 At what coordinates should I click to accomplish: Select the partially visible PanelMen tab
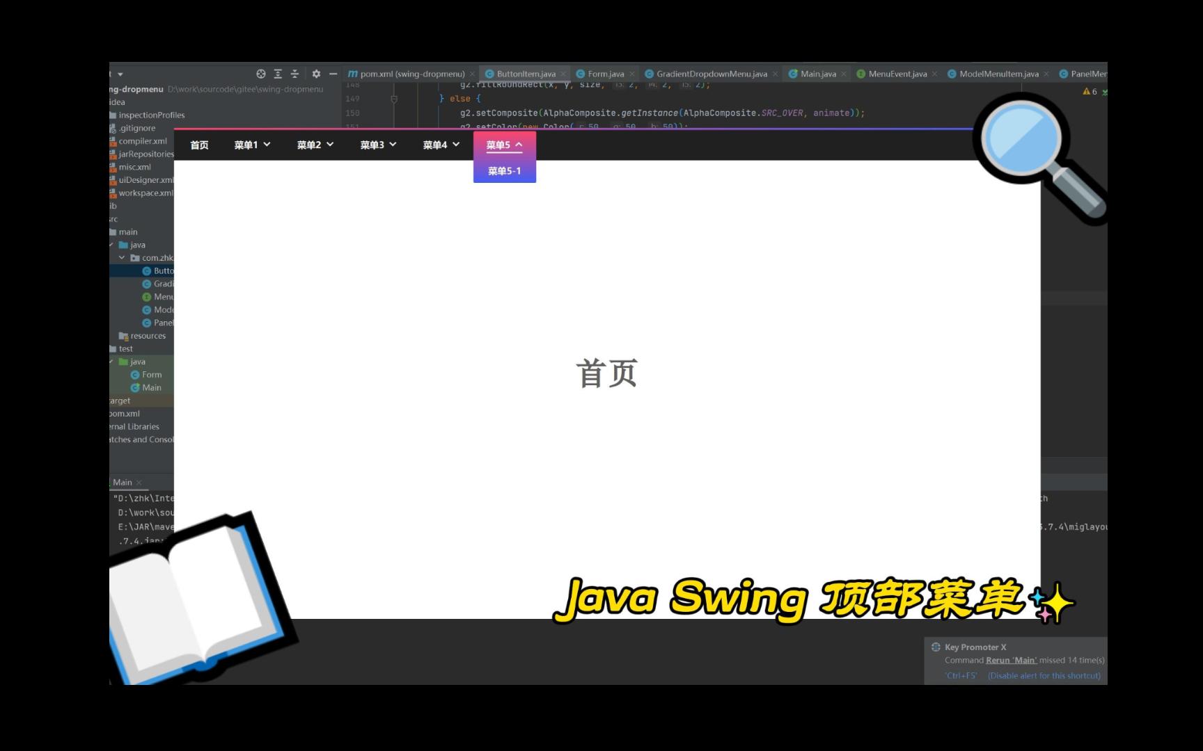[1083, 74]
